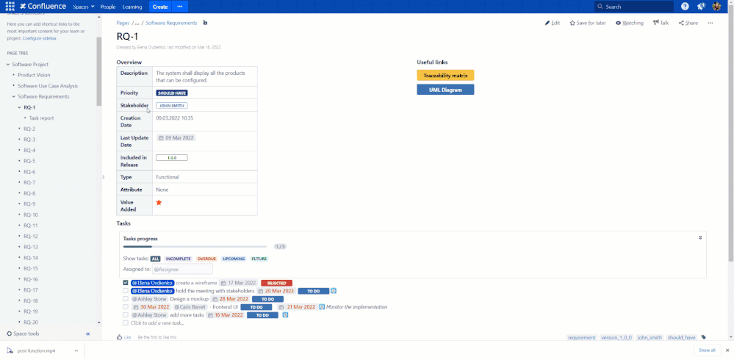Click the Talk megaphone button
This screenshot has height=360, width=734.
[661, 23]
